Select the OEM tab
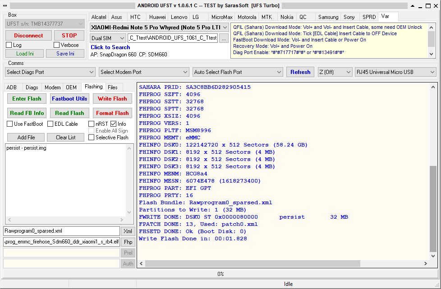The height and width of the screenshot is (289, 441). 71,87
